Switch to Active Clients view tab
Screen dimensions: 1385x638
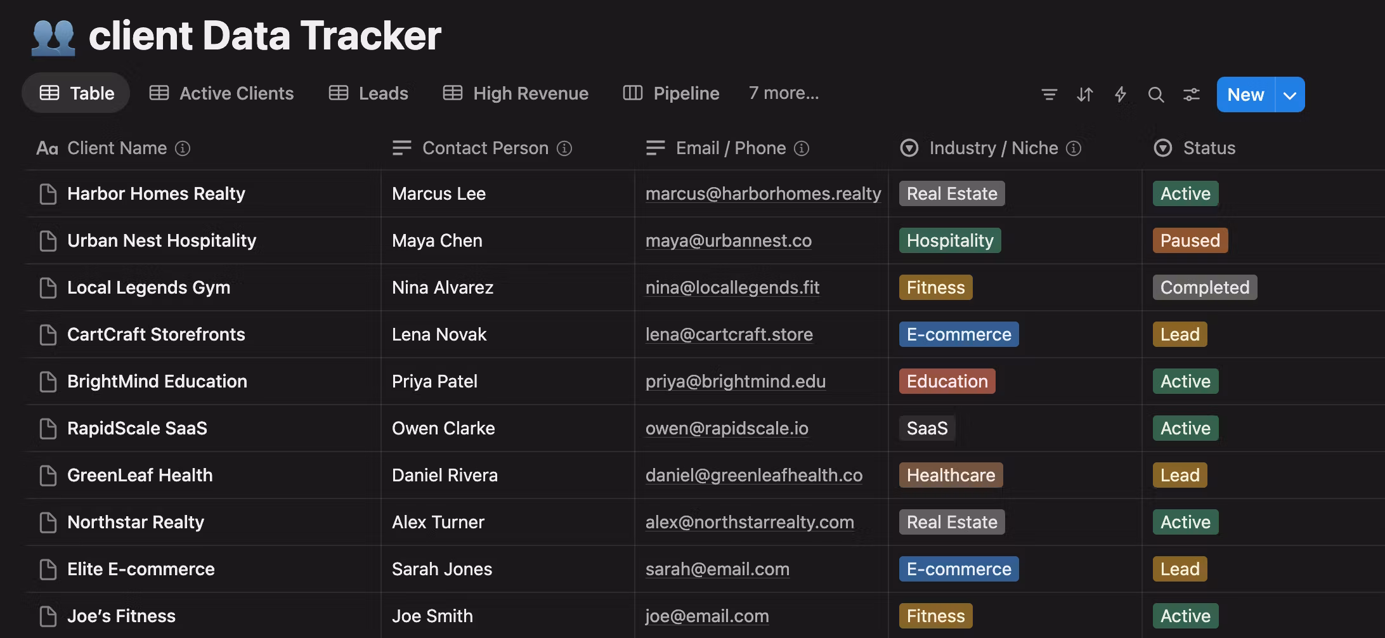tap(221, 93)
